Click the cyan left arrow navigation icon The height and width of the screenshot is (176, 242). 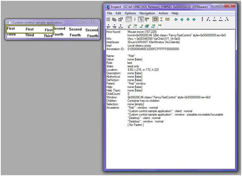[x=176, y=20]
